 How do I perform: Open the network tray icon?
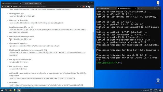point(144,90)
